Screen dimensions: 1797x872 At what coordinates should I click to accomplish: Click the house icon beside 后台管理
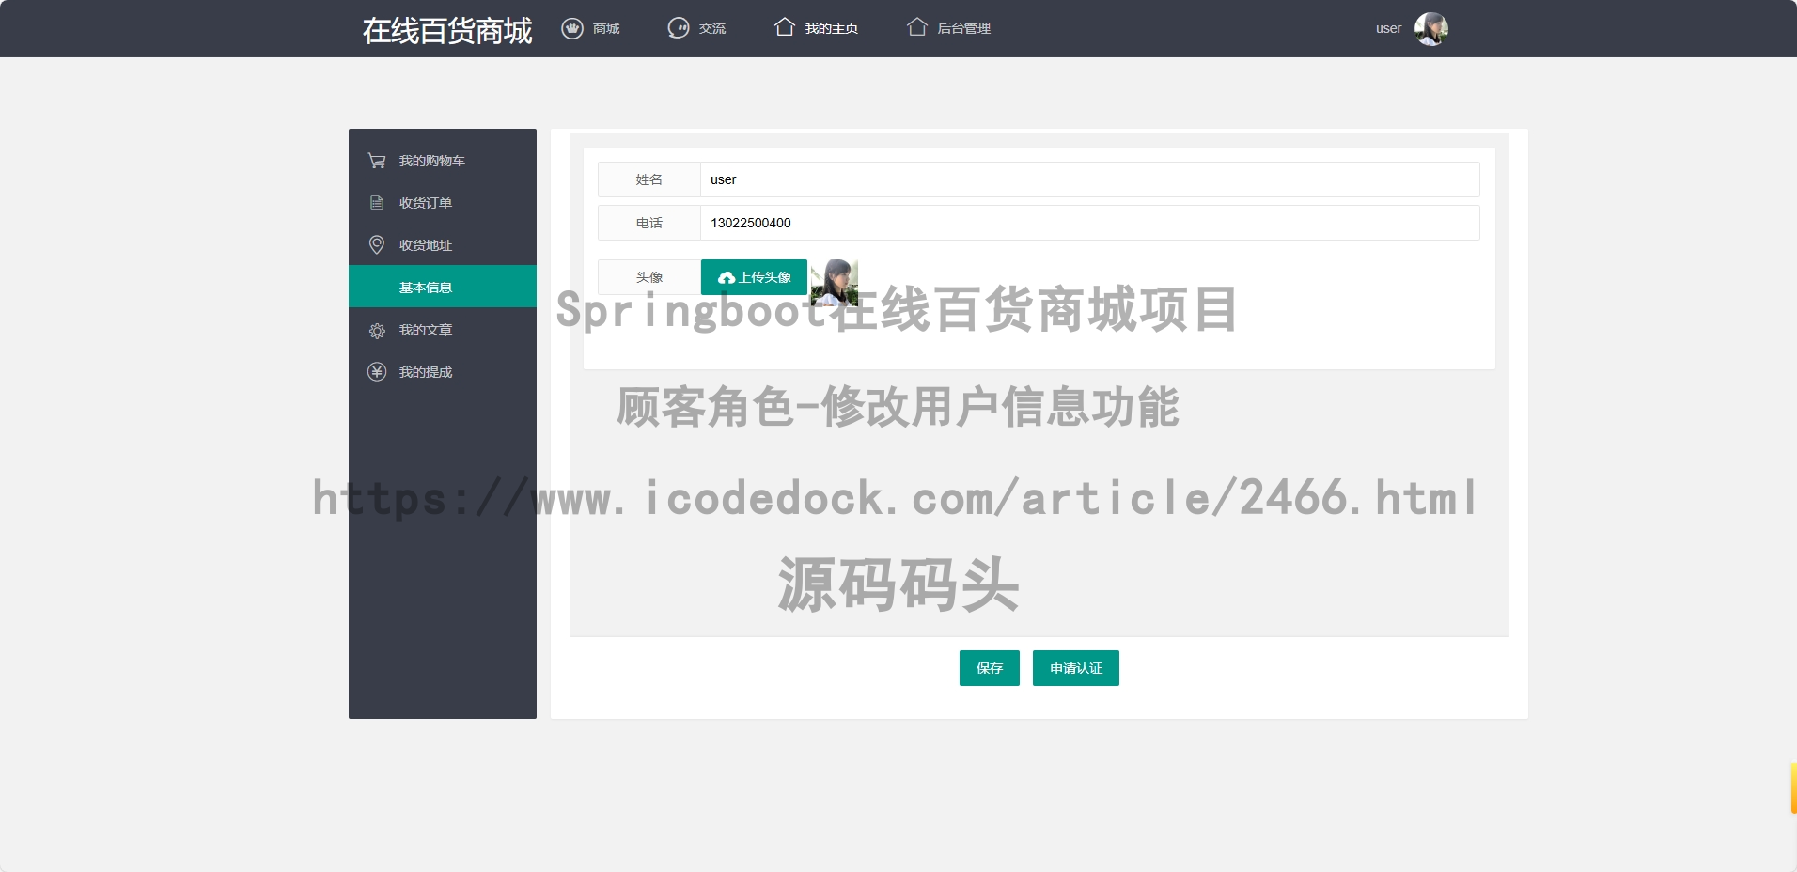click(917, 27)
